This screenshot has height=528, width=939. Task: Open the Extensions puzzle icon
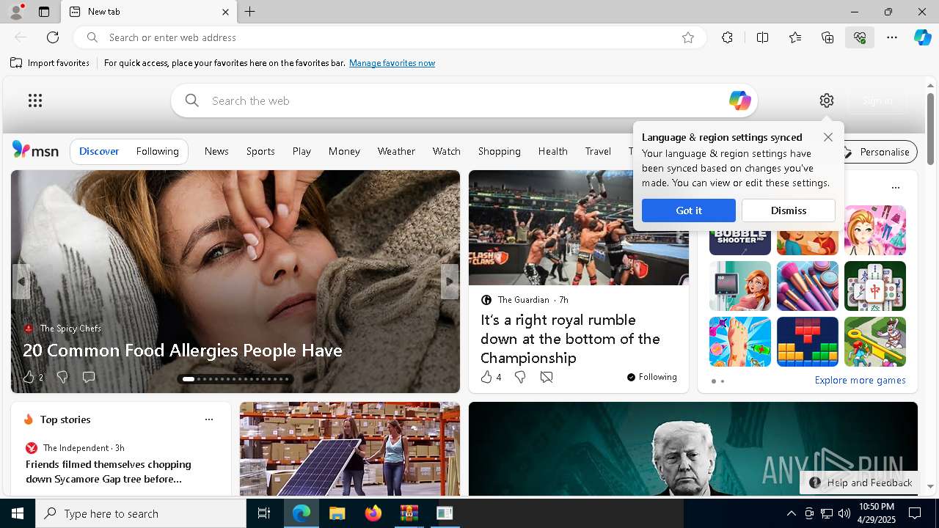tap(727, 37)
